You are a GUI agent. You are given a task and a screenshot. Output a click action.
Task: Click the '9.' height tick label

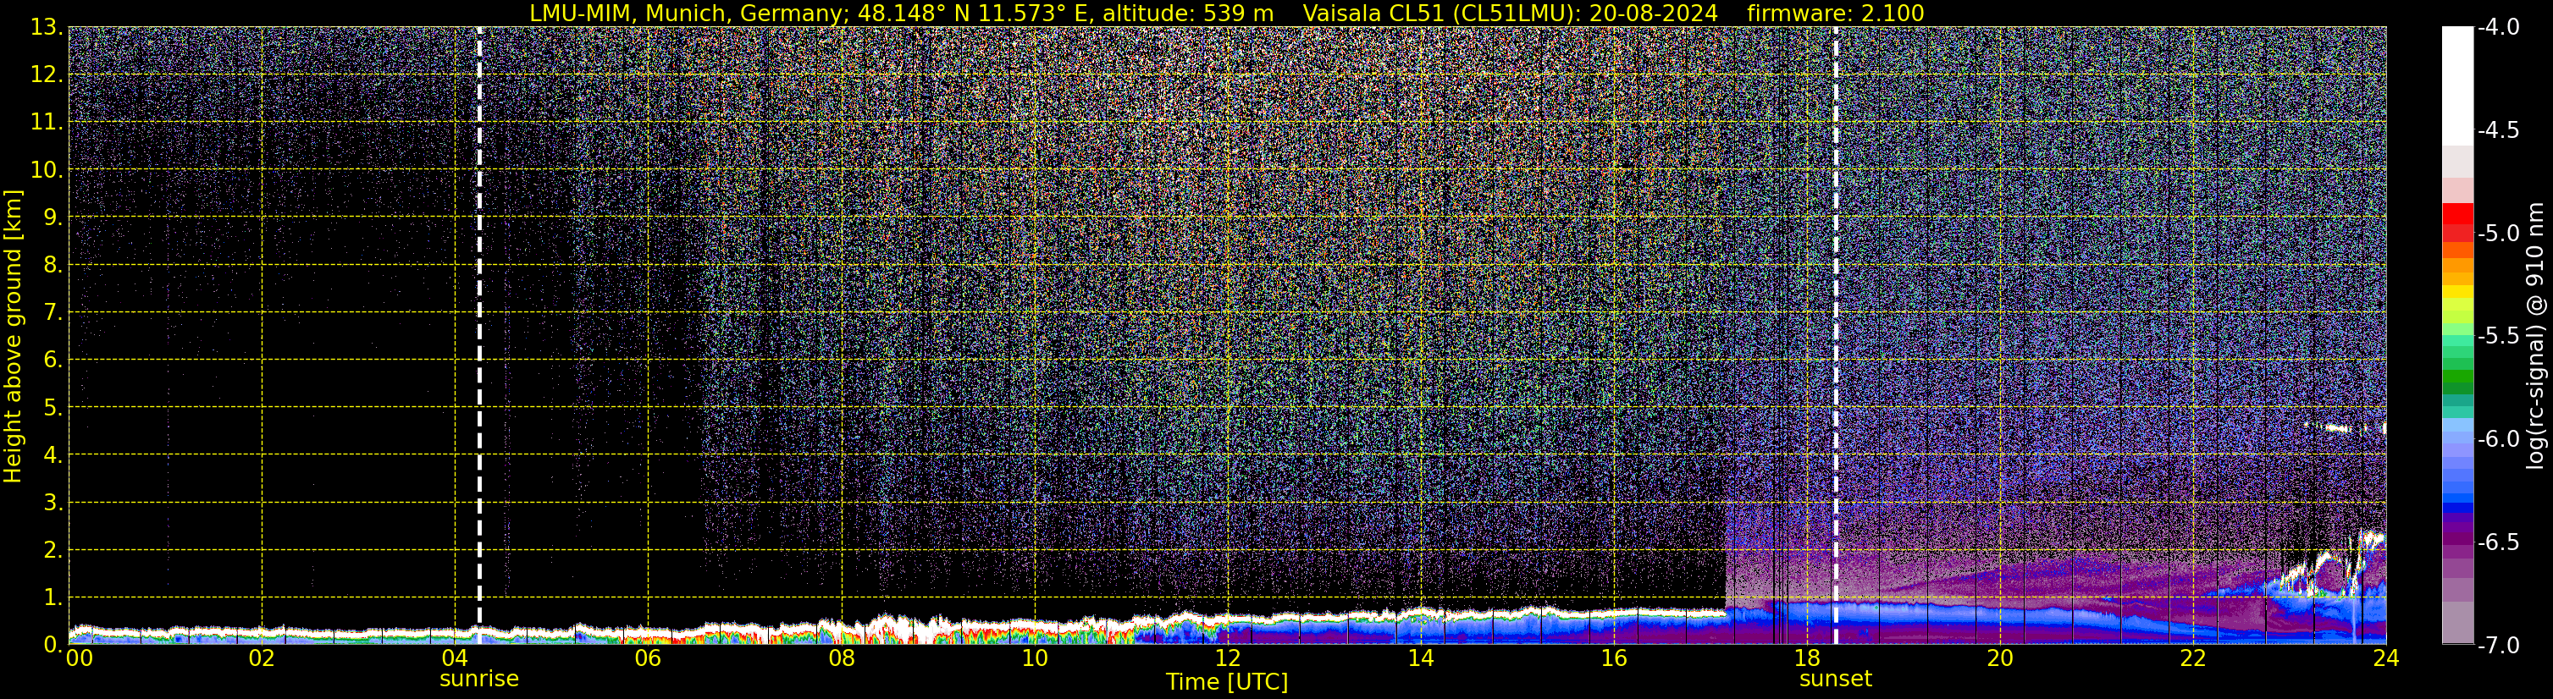(x=52, y=217)
